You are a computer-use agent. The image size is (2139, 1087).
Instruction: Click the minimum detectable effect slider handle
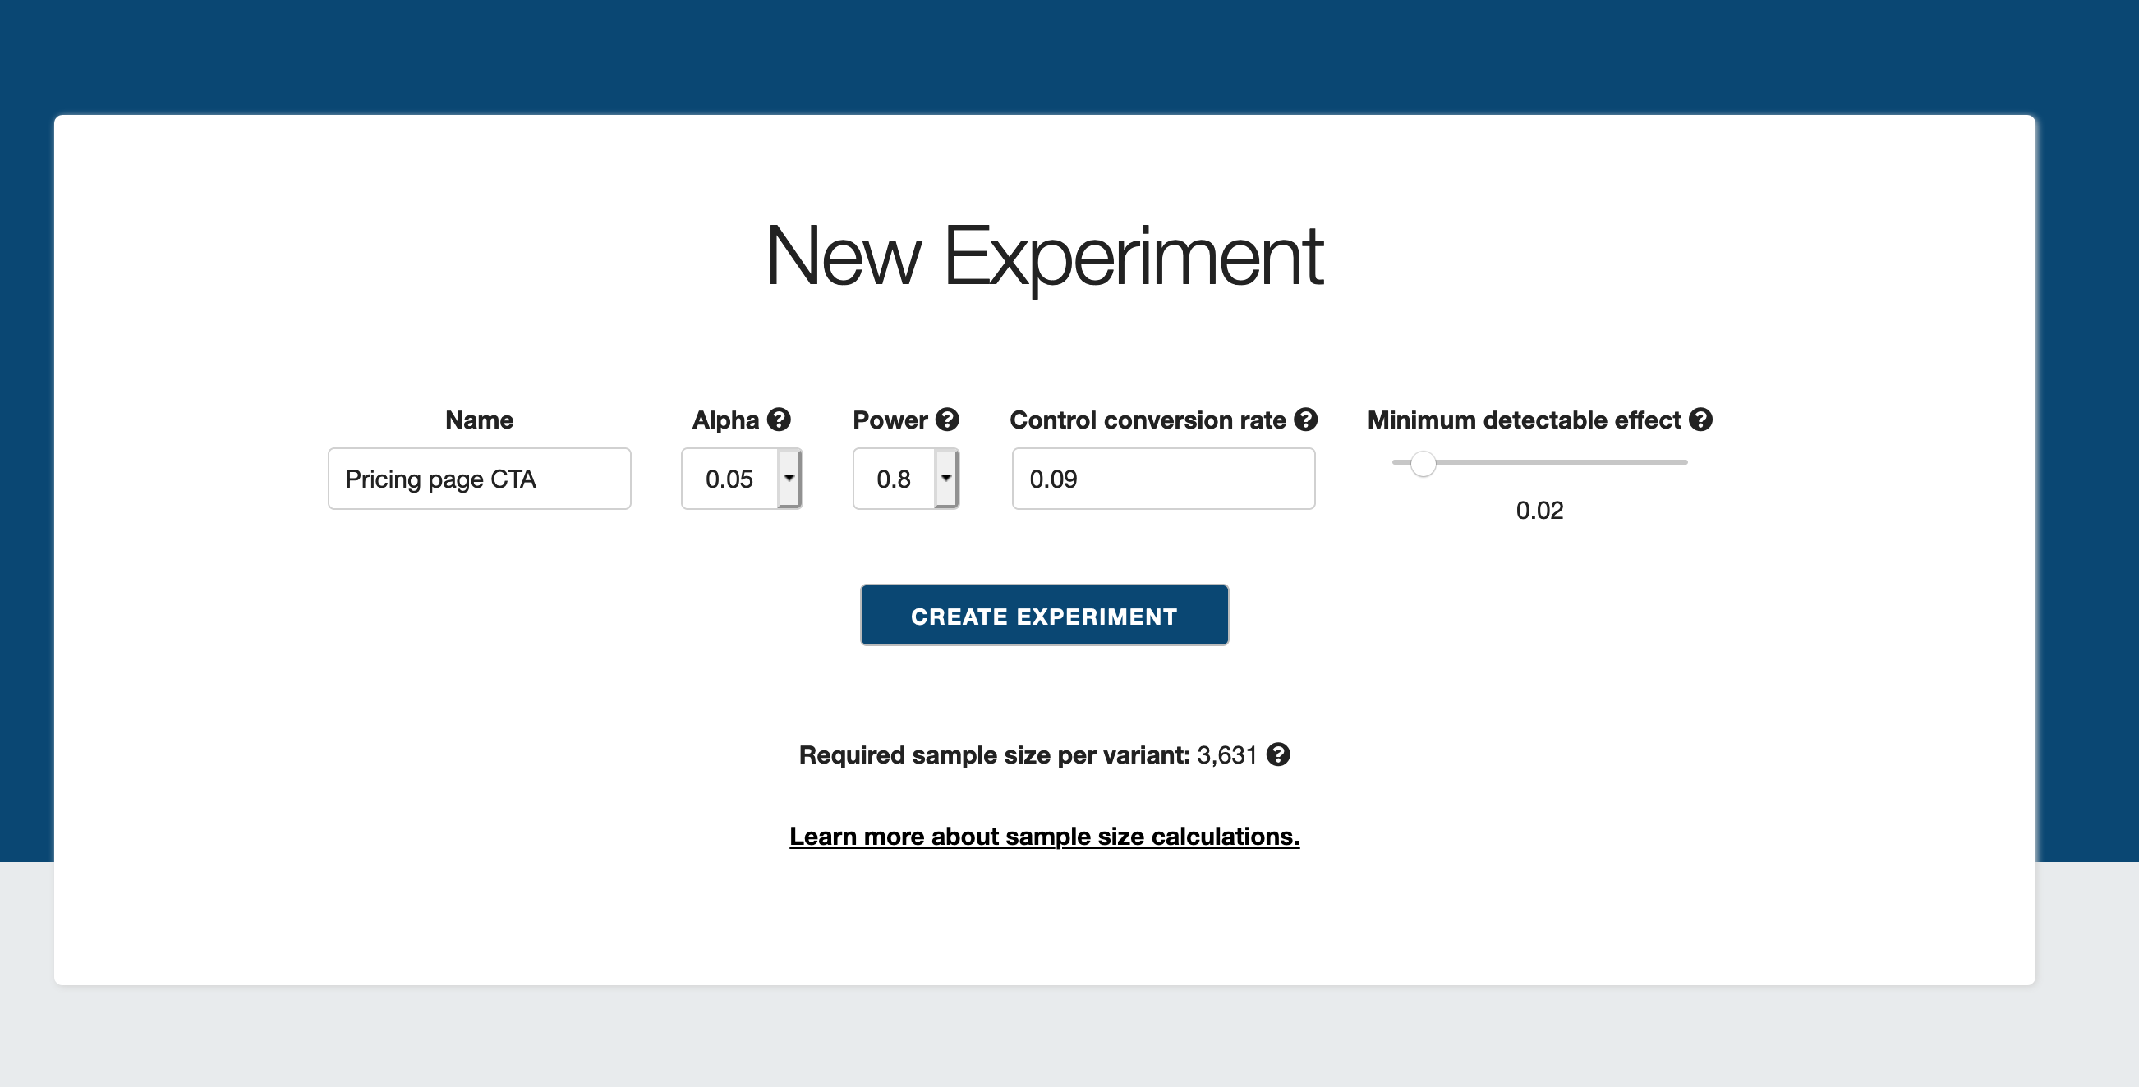tap(1423, 463)
